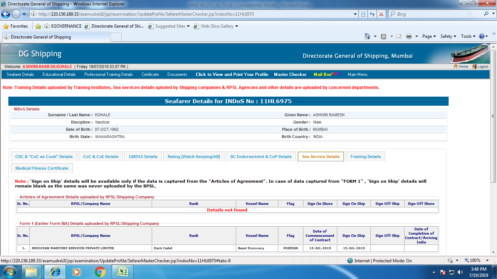Click the blue Help question mark icon
The height and width of the screenshot is (279, 497).
pyautogui.click(x=482, y=36)
